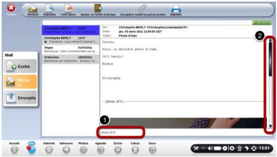The height and width of the screenshot is (157, 277).
Task: Click sender address Christophe@substantiel.fr in header
Action: point(167,27)
